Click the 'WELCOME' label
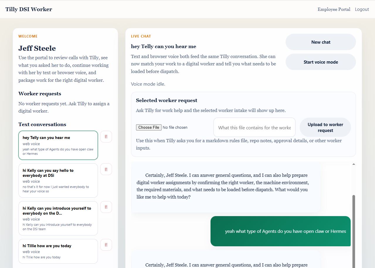The image size is (375, 268). coord(28,36)
